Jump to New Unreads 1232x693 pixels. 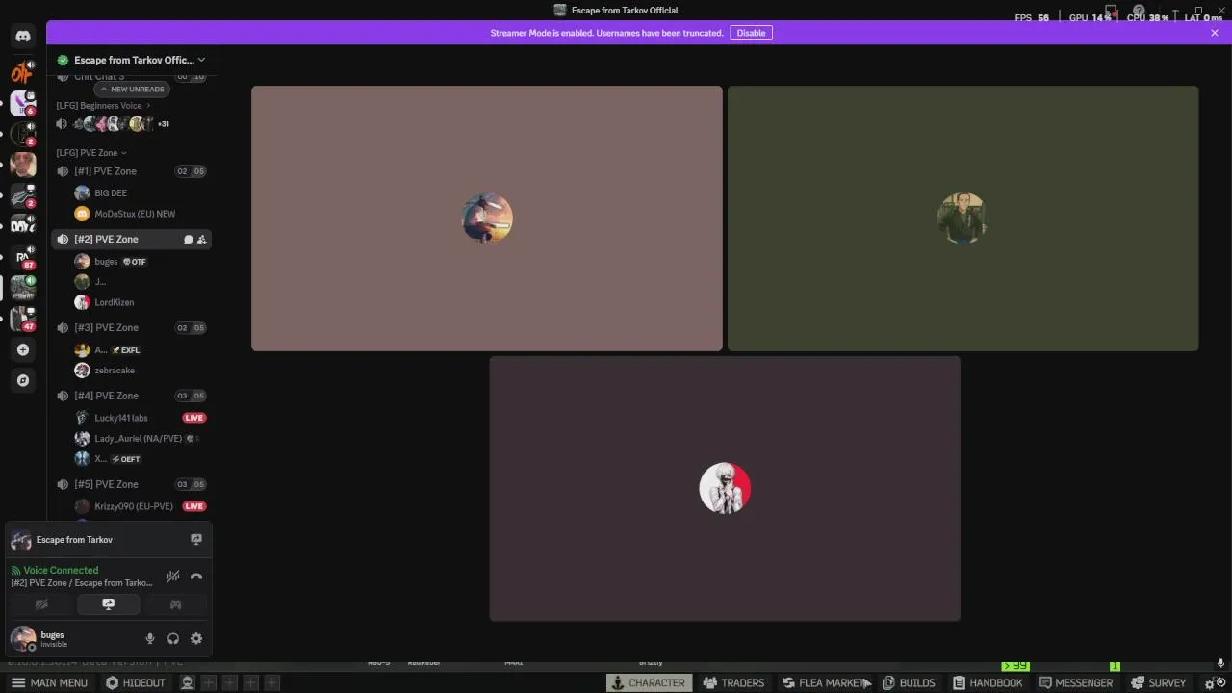click(x=133, y=89)
